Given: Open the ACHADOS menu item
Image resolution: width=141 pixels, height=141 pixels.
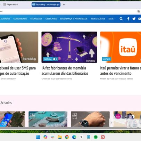Looking at the screenshot, I should [5, 19].
